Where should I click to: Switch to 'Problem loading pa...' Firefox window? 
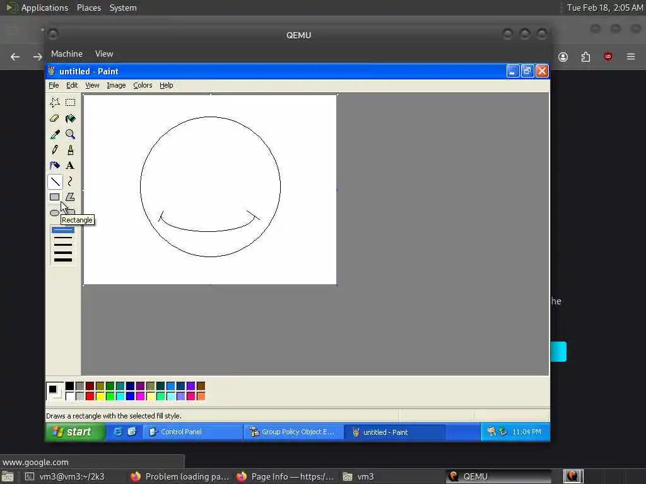coord(180,476)
